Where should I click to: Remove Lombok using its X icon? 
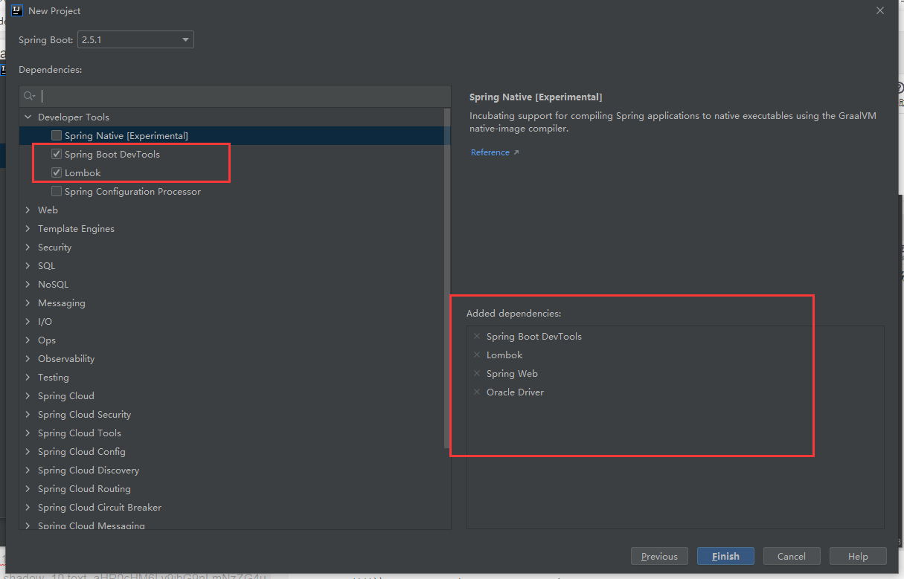477,355
